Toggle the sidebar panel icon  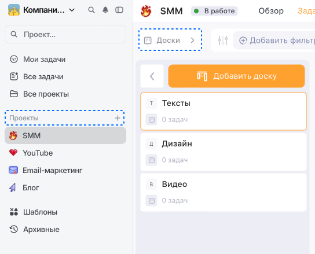point(119,10)
